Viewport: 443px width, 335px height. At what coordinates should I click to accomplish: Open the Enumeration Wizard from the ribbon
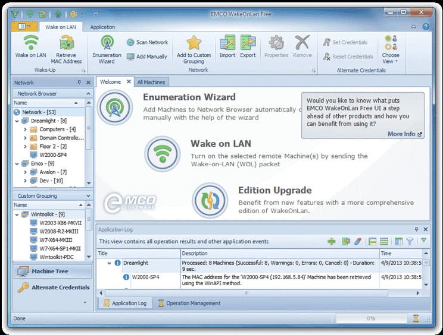point(107,49)
